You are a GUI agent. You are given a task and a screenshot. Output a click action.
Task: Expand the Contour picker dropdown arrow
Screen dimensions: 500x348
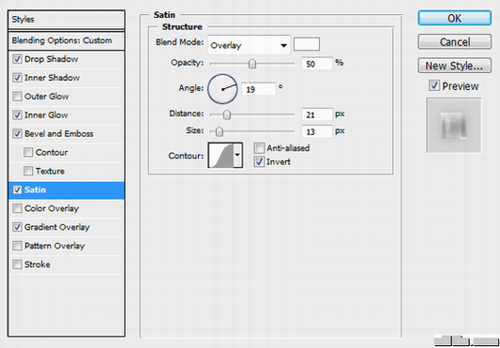tap(238, 156)
